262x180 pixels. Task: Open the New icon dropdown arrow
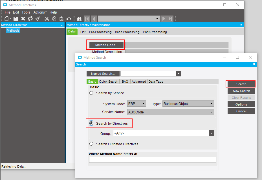11,19
